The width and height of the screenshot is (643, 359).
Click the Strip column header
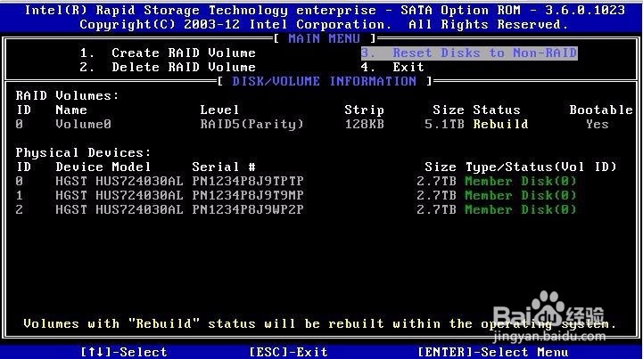click(x=364, y=110)
